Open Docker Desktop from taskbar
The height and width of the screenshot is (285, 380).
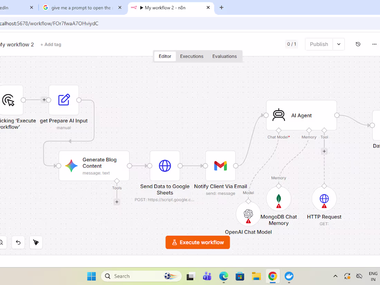click(289, 276)
